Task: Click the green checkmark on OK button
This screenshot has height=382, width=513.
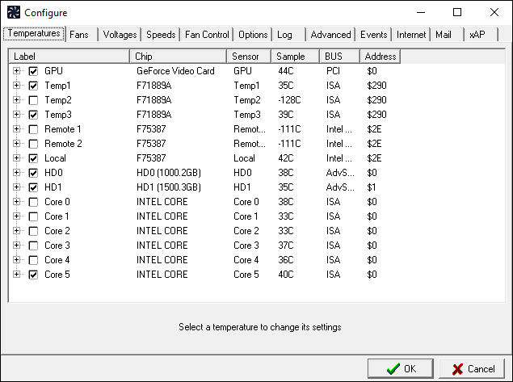Action: point(393,368)
